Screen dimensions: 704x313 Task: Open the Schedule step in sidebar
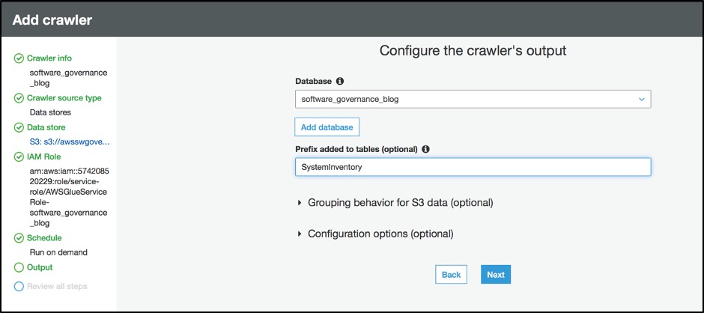(44, 238)
